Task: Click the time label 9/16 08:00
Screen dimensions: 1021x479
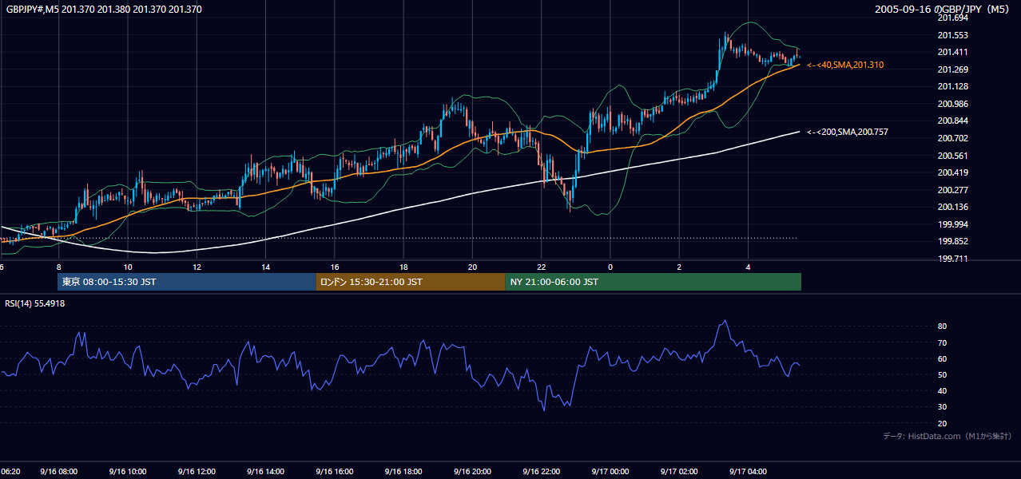Action: point(58,472)
